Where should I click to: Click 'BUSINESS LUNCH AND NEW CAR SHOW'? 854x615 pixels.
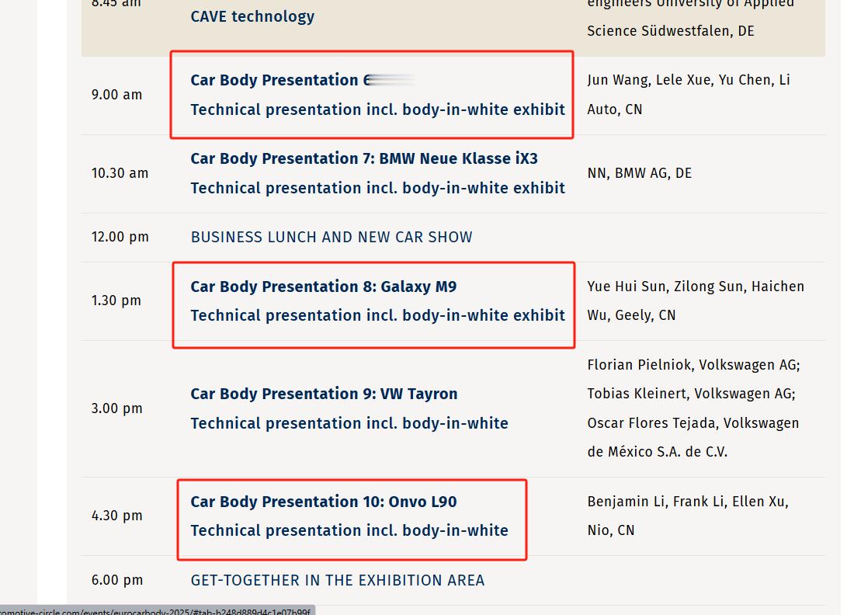point(332,238)
